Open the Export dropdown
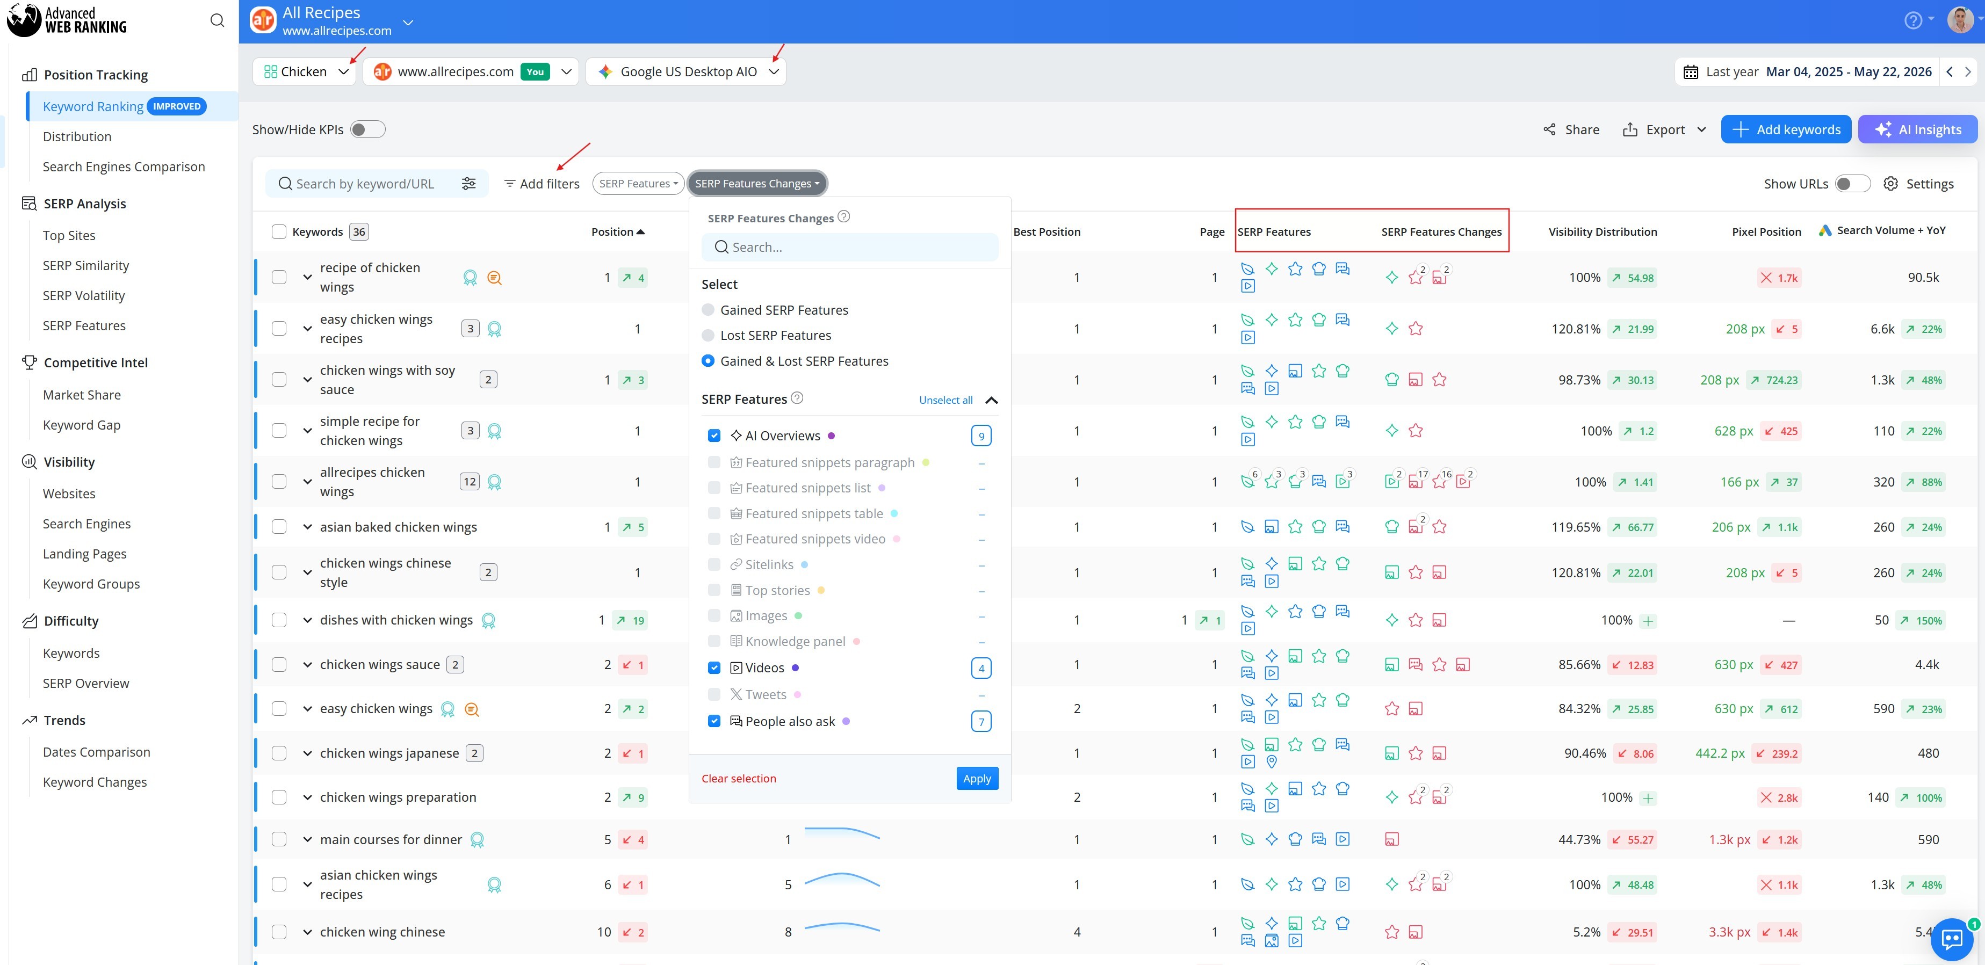Image resolution: width=1985 pixels, height=965 pixels. [x=1664, y=129]
